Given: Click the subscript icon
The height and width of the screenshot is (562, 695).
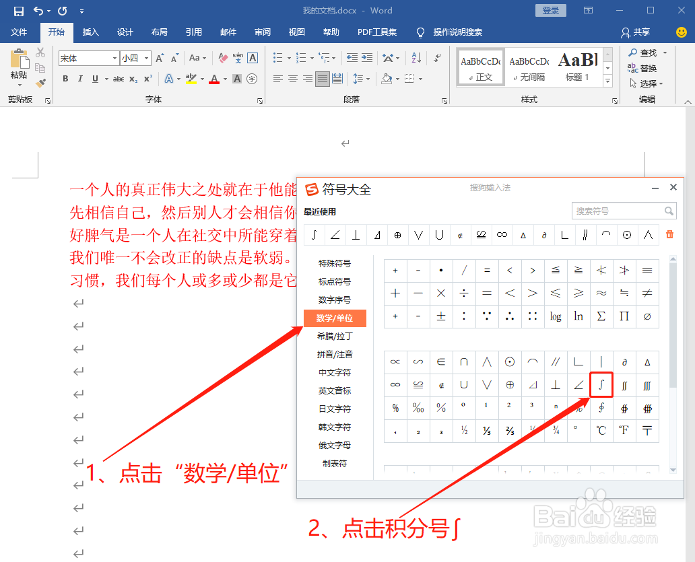Looking at the screenshot, I should [x=133, y=79].
